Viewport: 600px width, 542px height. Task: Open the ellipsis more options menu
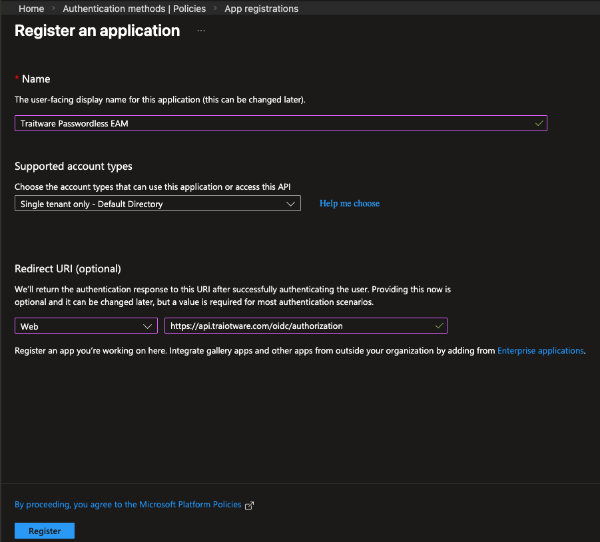tap(201, 31)
